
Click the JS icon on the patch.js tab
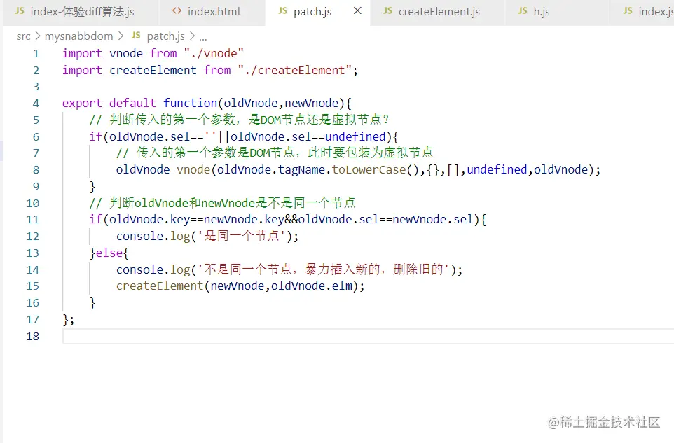coord(283,11)
